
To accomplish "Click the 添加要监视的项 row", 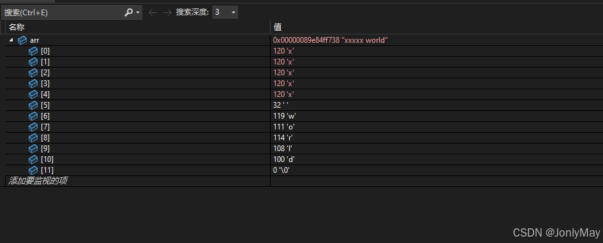I will point(138,180).
